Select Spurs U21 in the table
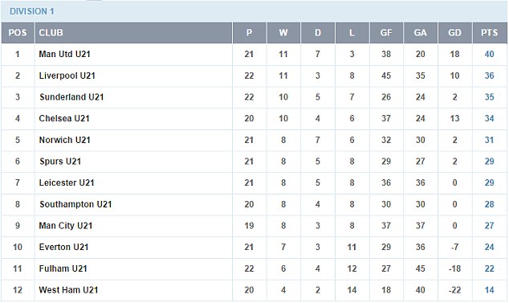The height and width of the screenshot is (303, 509). [60, 162]
